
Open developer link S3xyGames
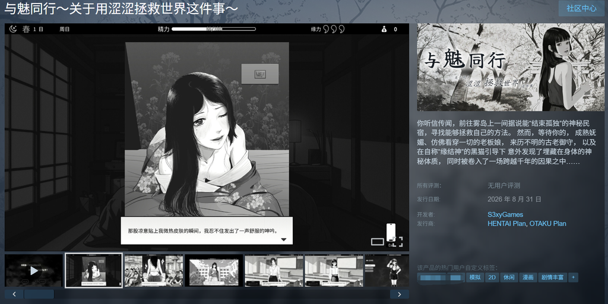tap(505, 214)
